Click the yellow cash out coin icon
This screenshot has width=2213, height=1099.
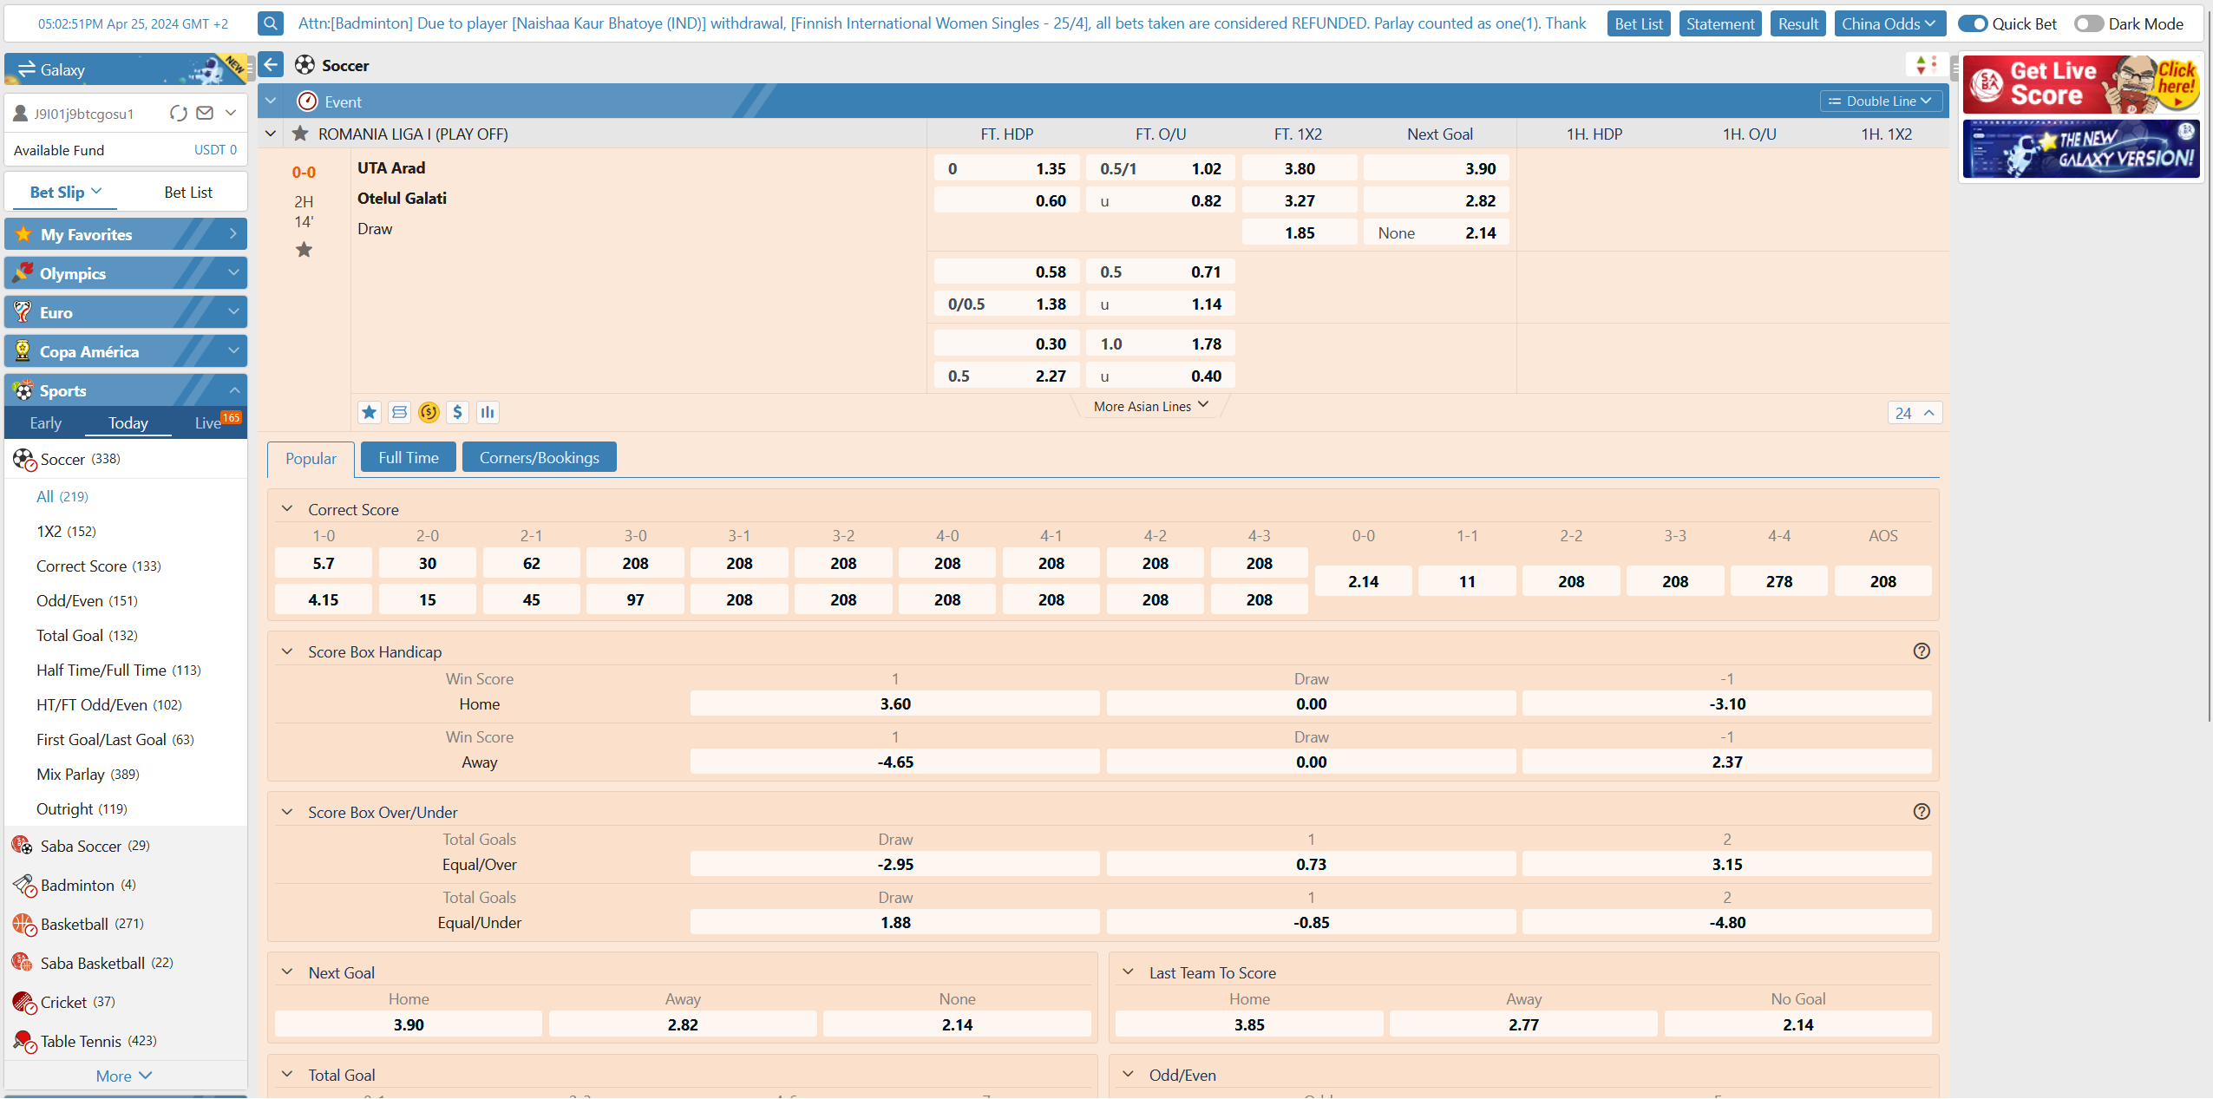coord(429,412)
